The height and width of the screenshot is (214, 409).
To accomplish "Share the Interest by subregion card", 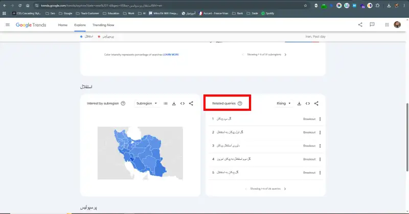I will pos(191,104).
